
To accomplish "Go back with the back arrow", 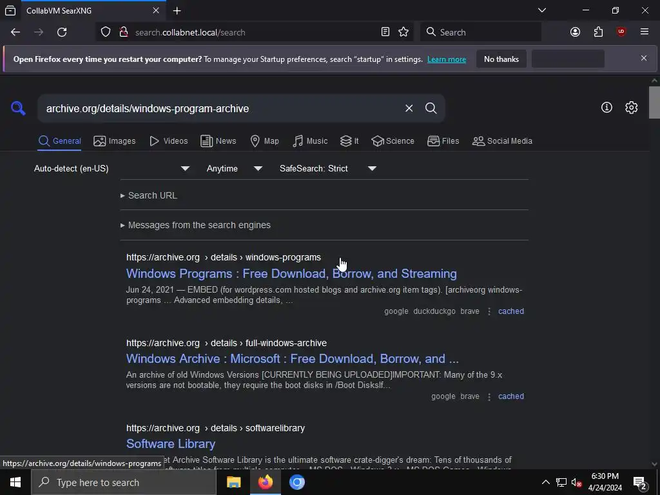I will pos(15,32).
